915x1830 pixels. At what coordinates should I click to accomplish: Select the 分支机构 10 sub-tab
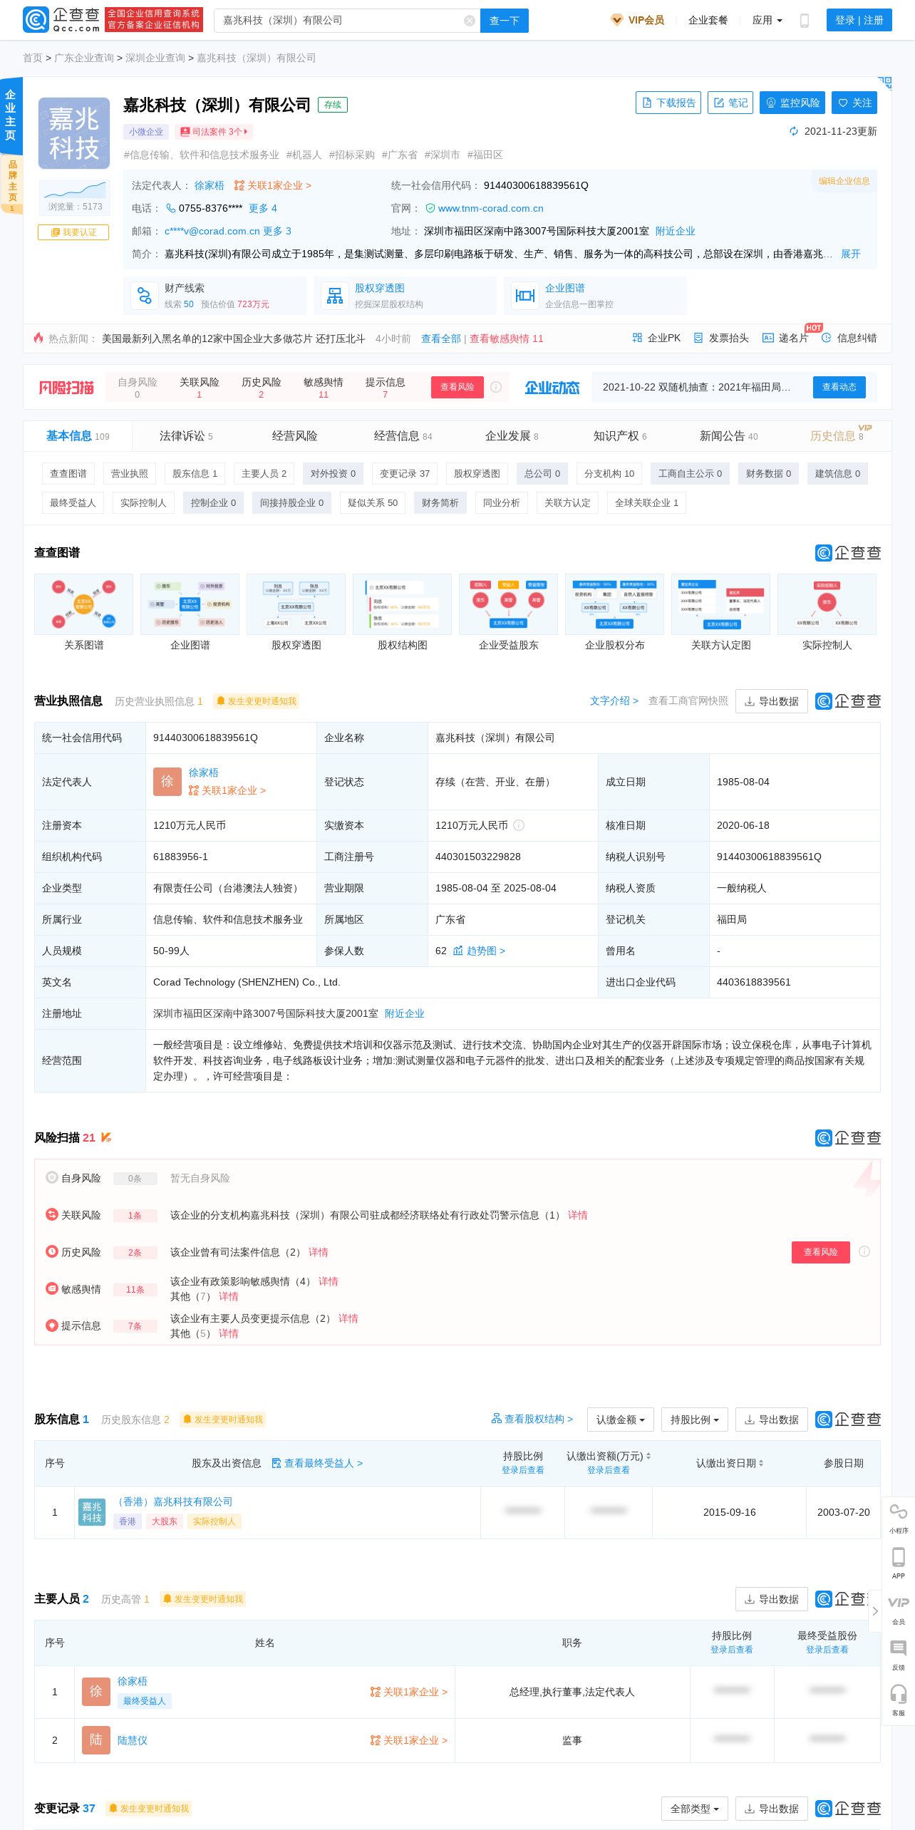coord(609,474)
